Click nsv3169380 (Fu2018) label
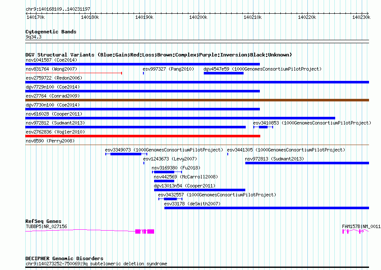This screenshot has height=270, width=381. click(176, 168)
